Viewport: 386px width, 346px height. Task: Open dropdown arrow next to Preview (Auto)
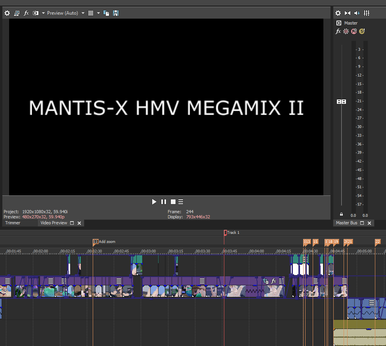point(83,13)
